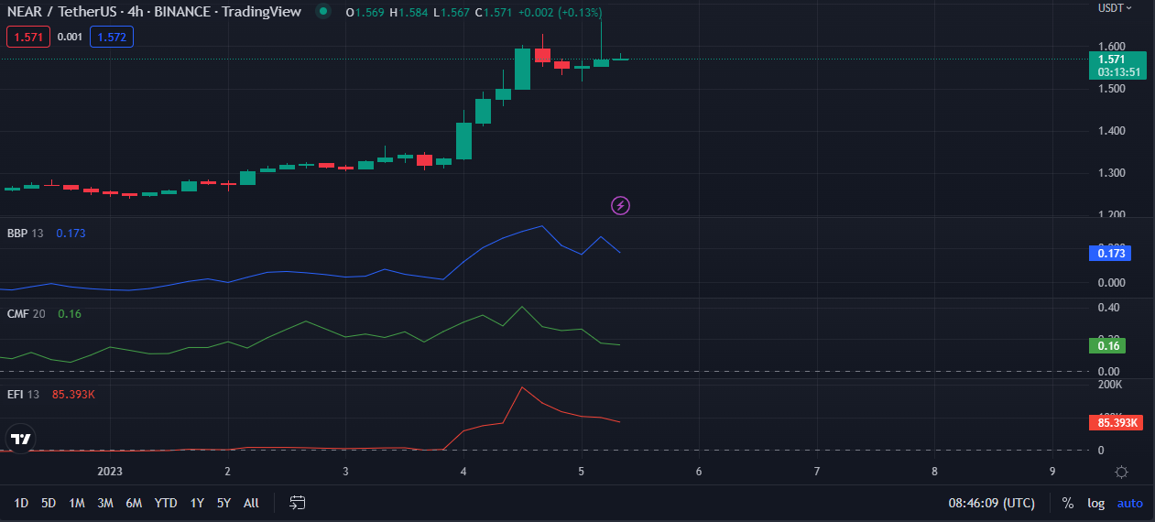Select the All time range
The width and height of the screenshot is (1155, 522).
pyautogui.click(x=251, y=503)
